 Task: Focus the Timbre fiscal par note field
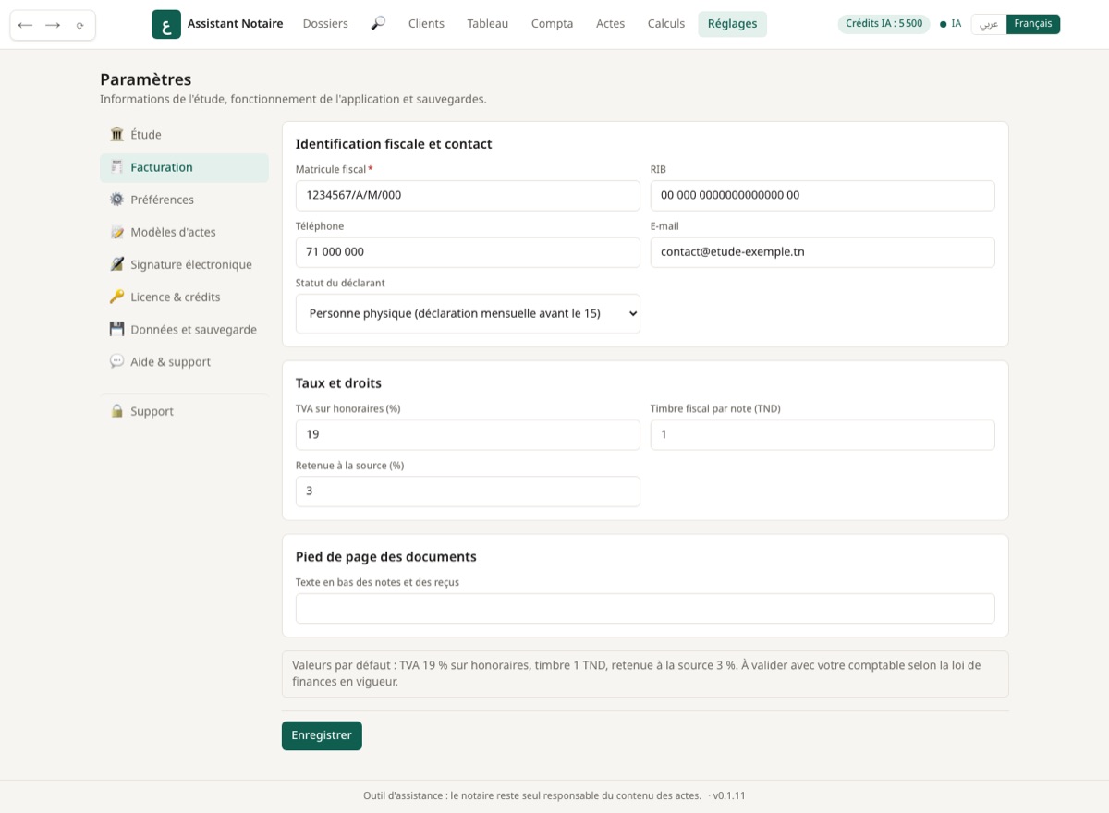(x=823, y=434)
